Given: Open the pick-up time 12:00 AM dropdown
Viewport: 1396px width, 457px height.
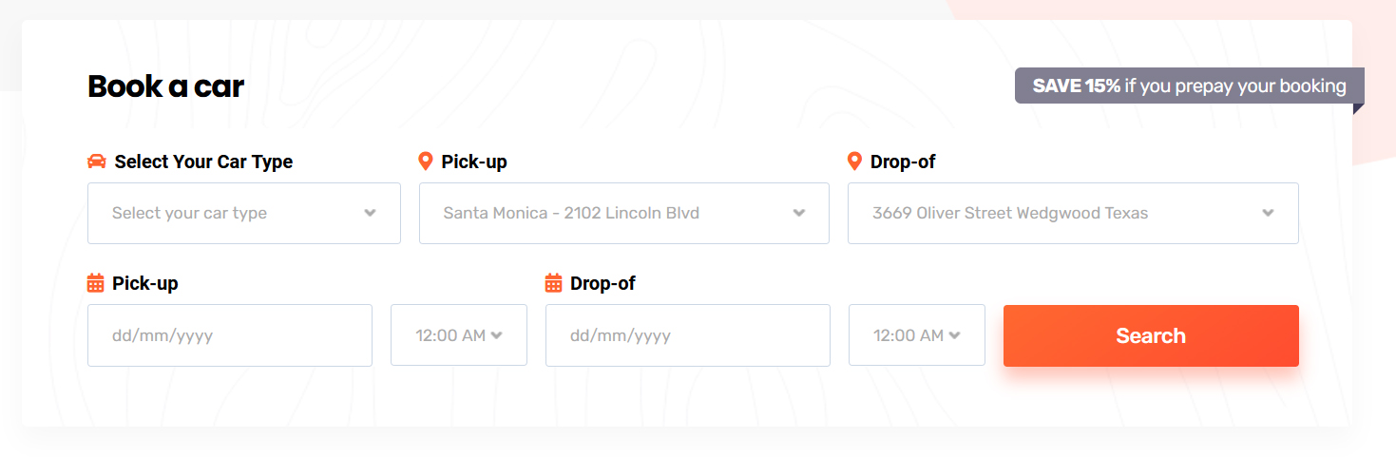Looking at the screenshot, I should click(458, 335).
